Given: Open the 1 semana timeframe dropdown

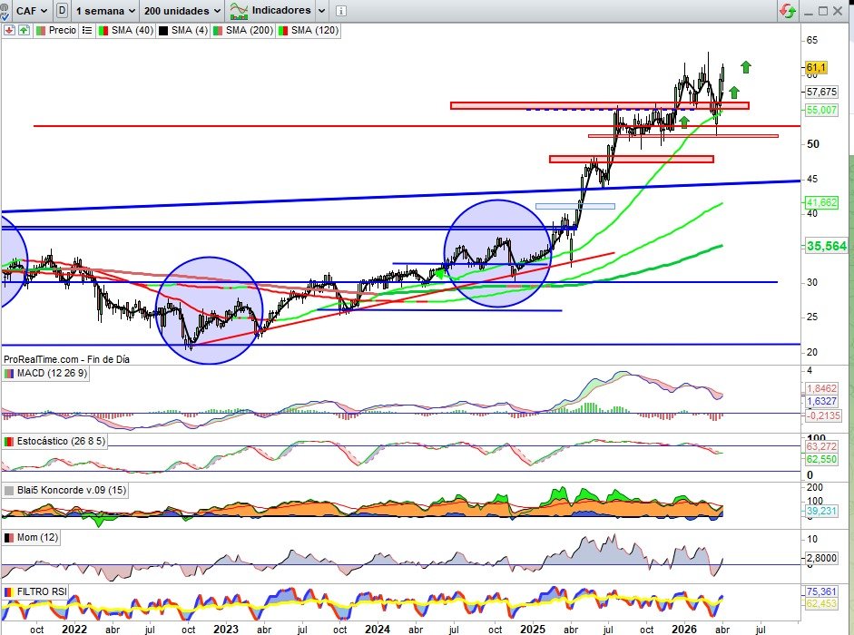Looking at the screenshot, I should coord(105,10).
